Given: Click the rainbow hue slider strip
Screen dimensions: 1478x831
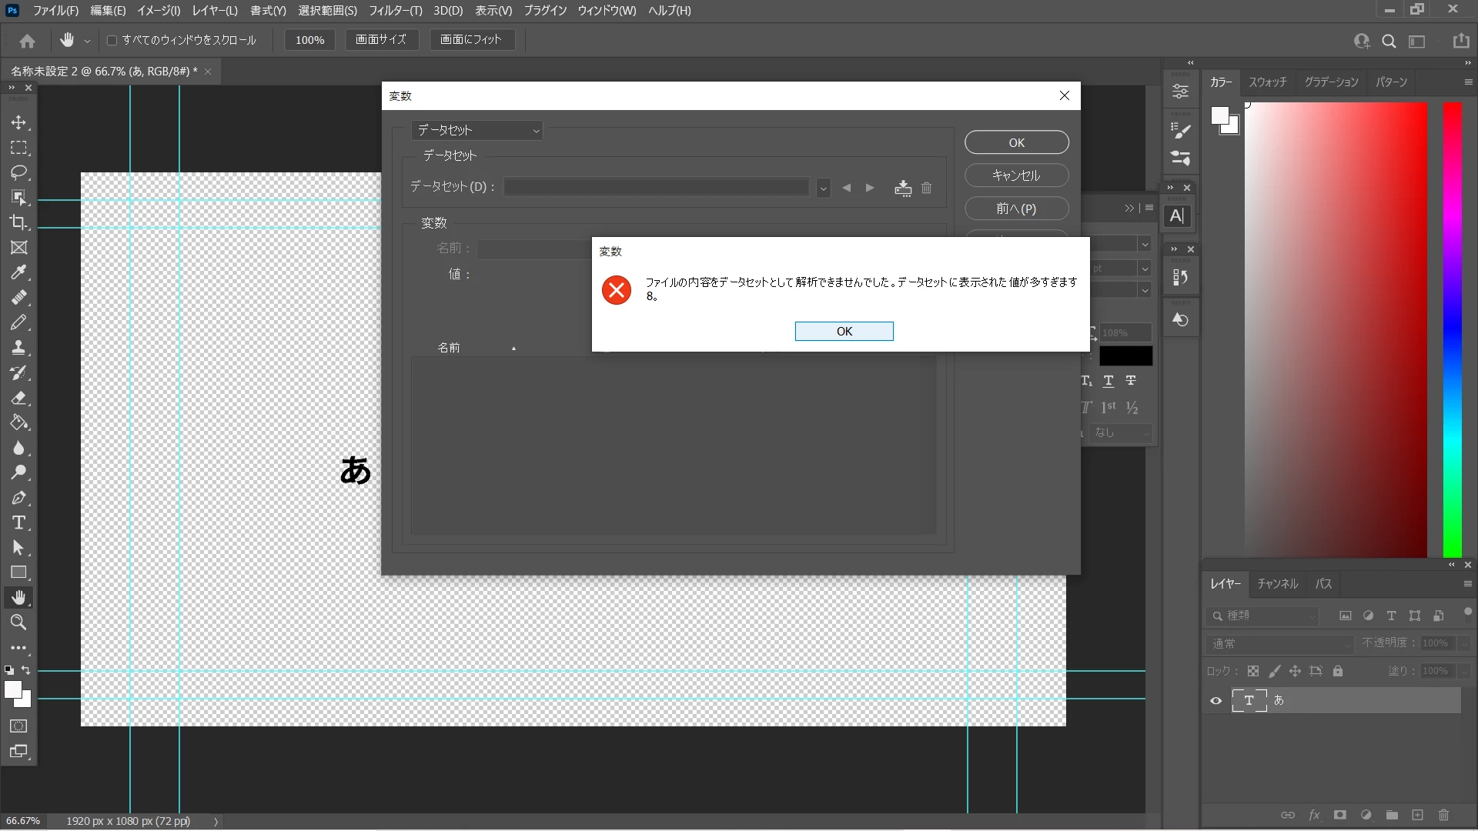Looking at the screenshot, I should click(1452, 329).
